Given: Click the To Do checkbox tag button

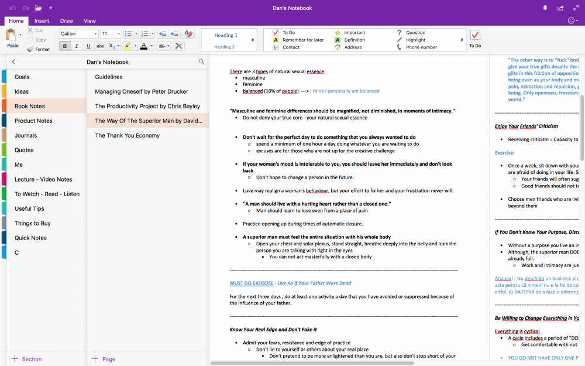Looking at the screenshot, I should click(475, 36).
